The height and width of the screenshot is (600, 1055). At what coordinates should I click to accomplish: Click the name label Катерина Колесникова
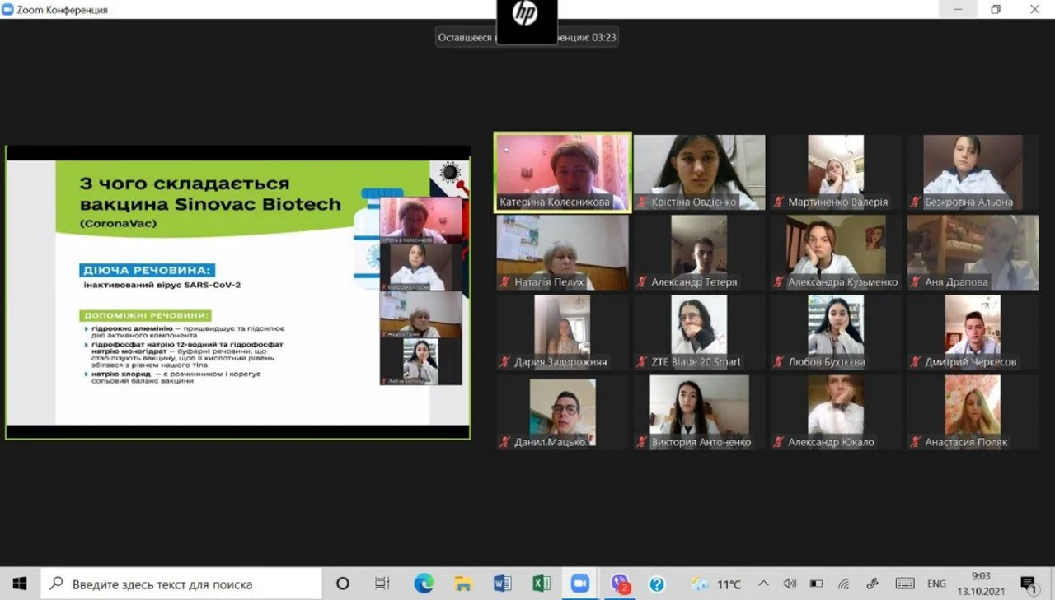point(555,202)
